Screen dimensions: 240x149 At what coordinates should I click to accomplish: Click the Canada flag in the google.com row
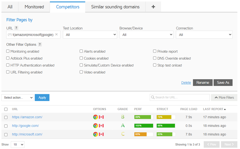point(101,126)
